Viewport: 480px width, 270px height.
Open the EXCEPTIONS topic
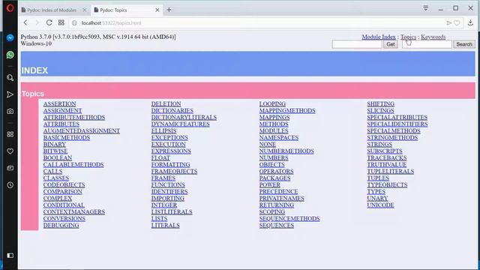click(169, 138)
